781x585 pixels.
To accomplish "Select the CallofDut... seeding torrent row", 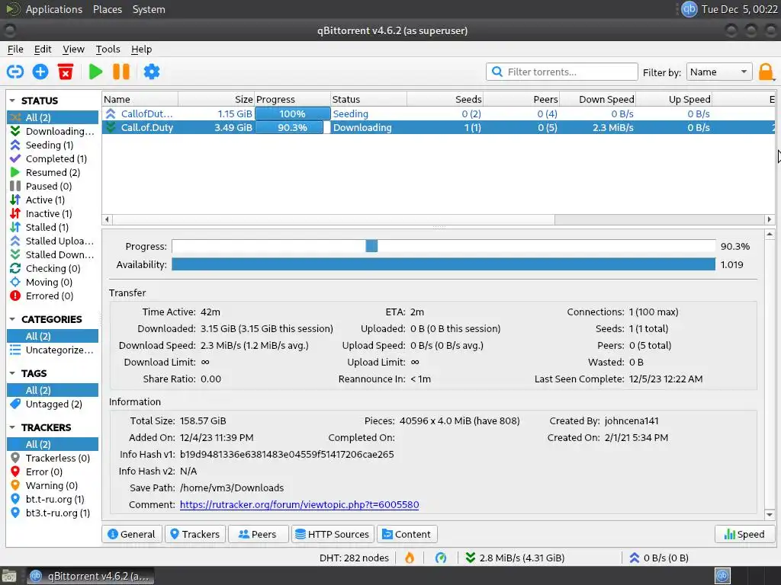I will tap(439, 113).
